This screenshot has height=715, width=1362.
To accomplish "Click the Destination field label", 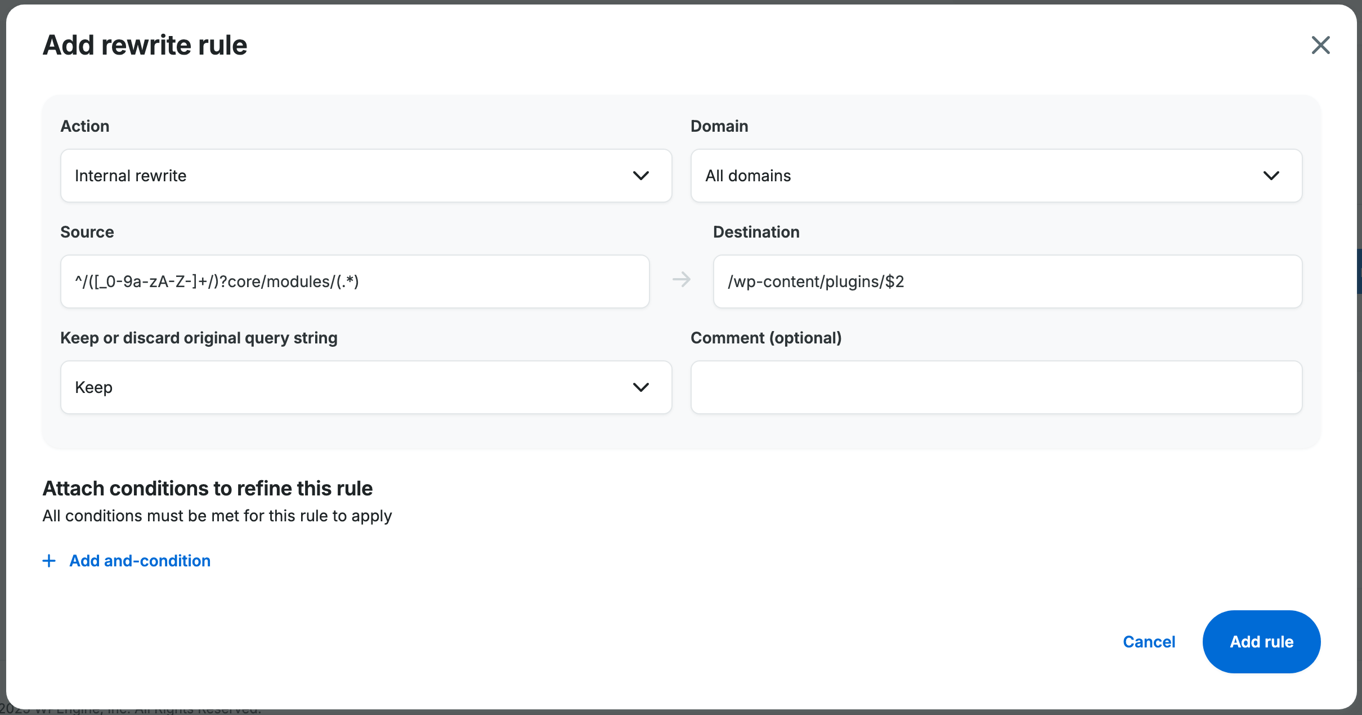I will (x=756, y=232).
